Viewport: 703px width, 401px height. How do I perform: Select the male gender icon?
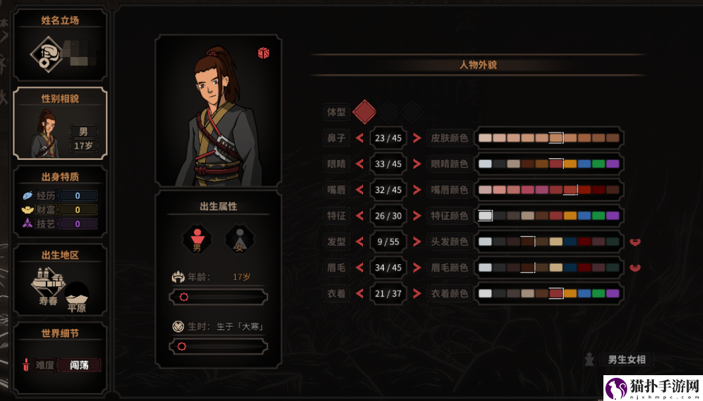pos(197,239)
